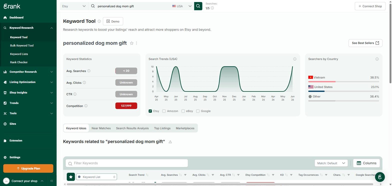This screenshot has width=392, height=186.
Task: Go to Keyword Lists
Action: pos(19,54)
